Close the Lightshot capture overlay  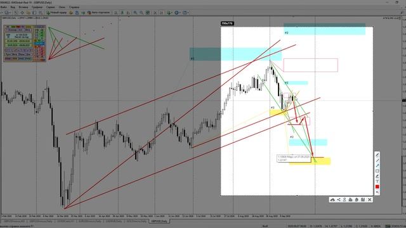(x=369, y=199)
